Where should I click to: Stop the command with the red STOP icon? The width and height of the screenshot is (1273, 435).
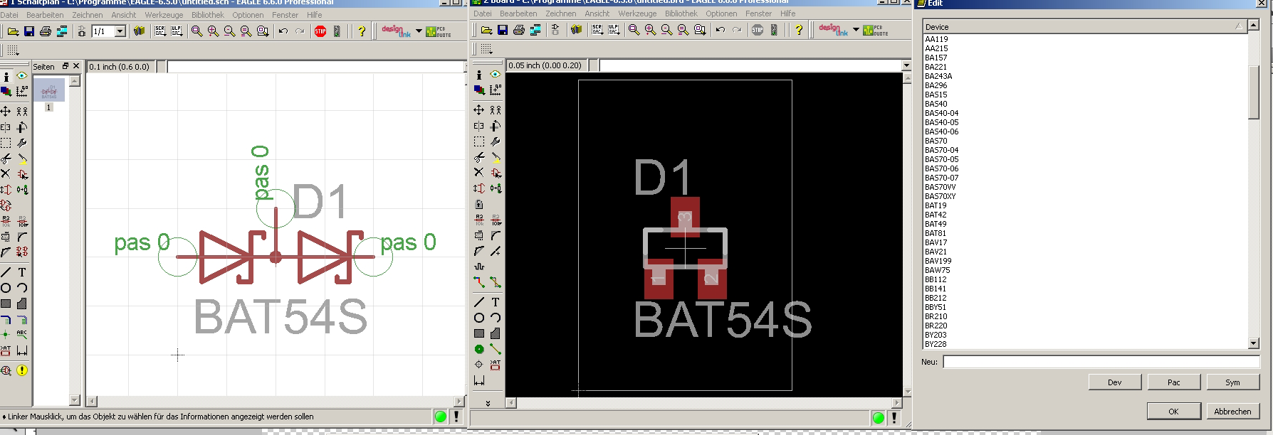[320, 31]
